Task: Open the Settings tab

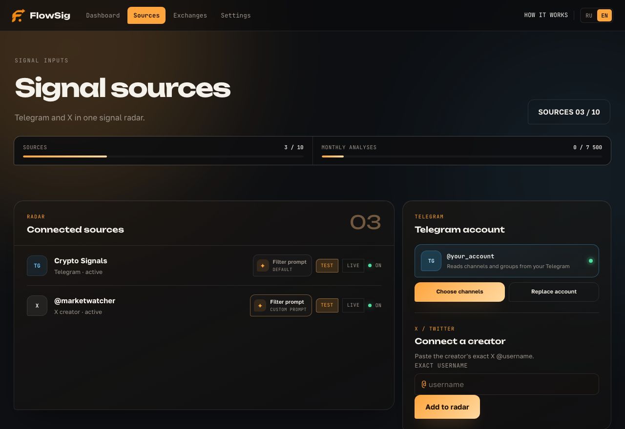Action: 236,16
